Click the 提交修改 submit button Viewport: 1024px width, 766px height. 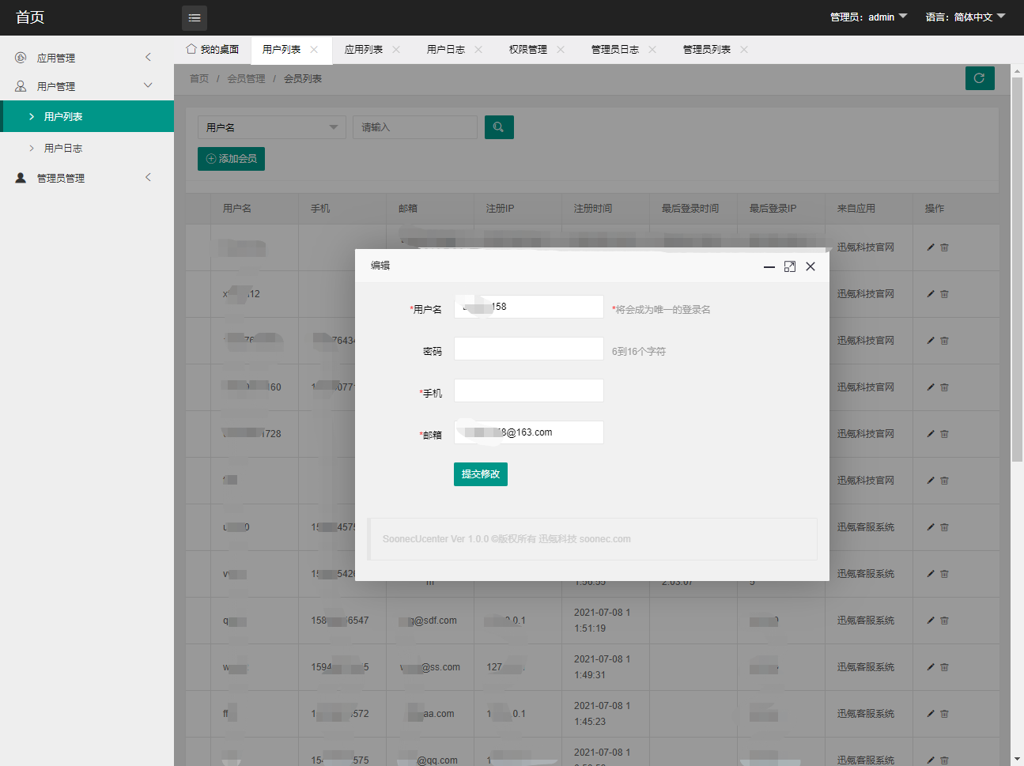[x=481, y=474]
